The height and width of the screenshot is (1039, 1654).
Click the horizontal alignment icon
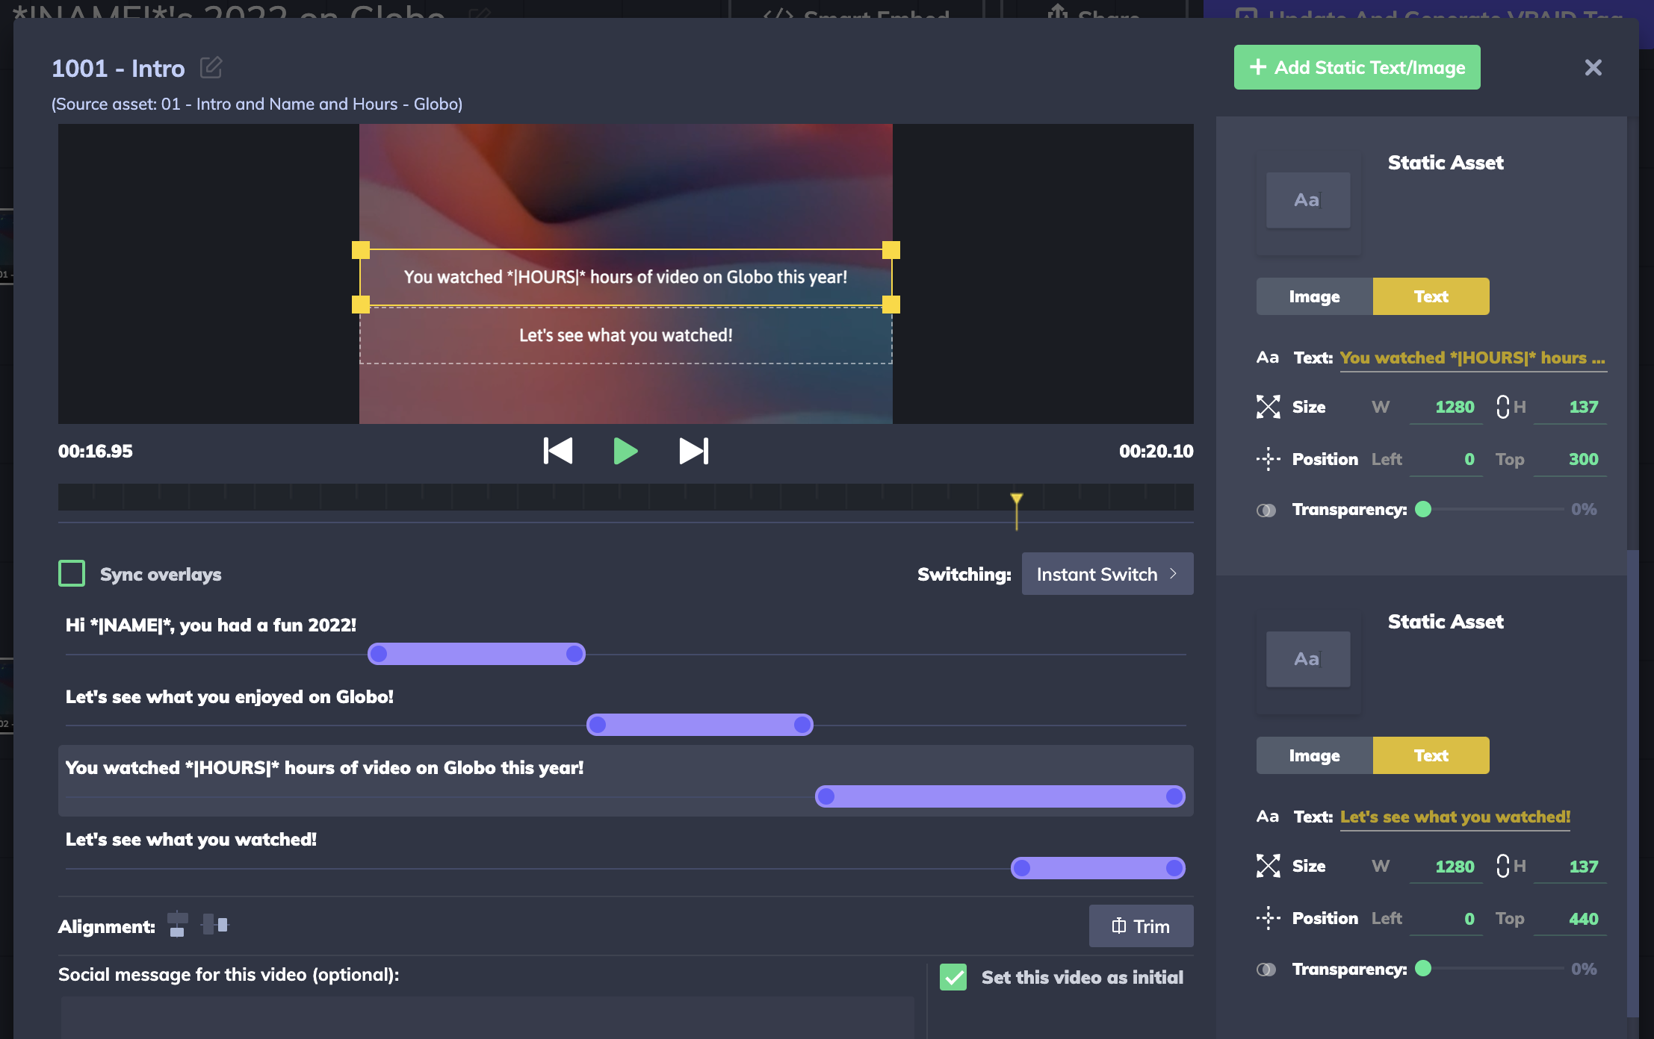[215, 925]
